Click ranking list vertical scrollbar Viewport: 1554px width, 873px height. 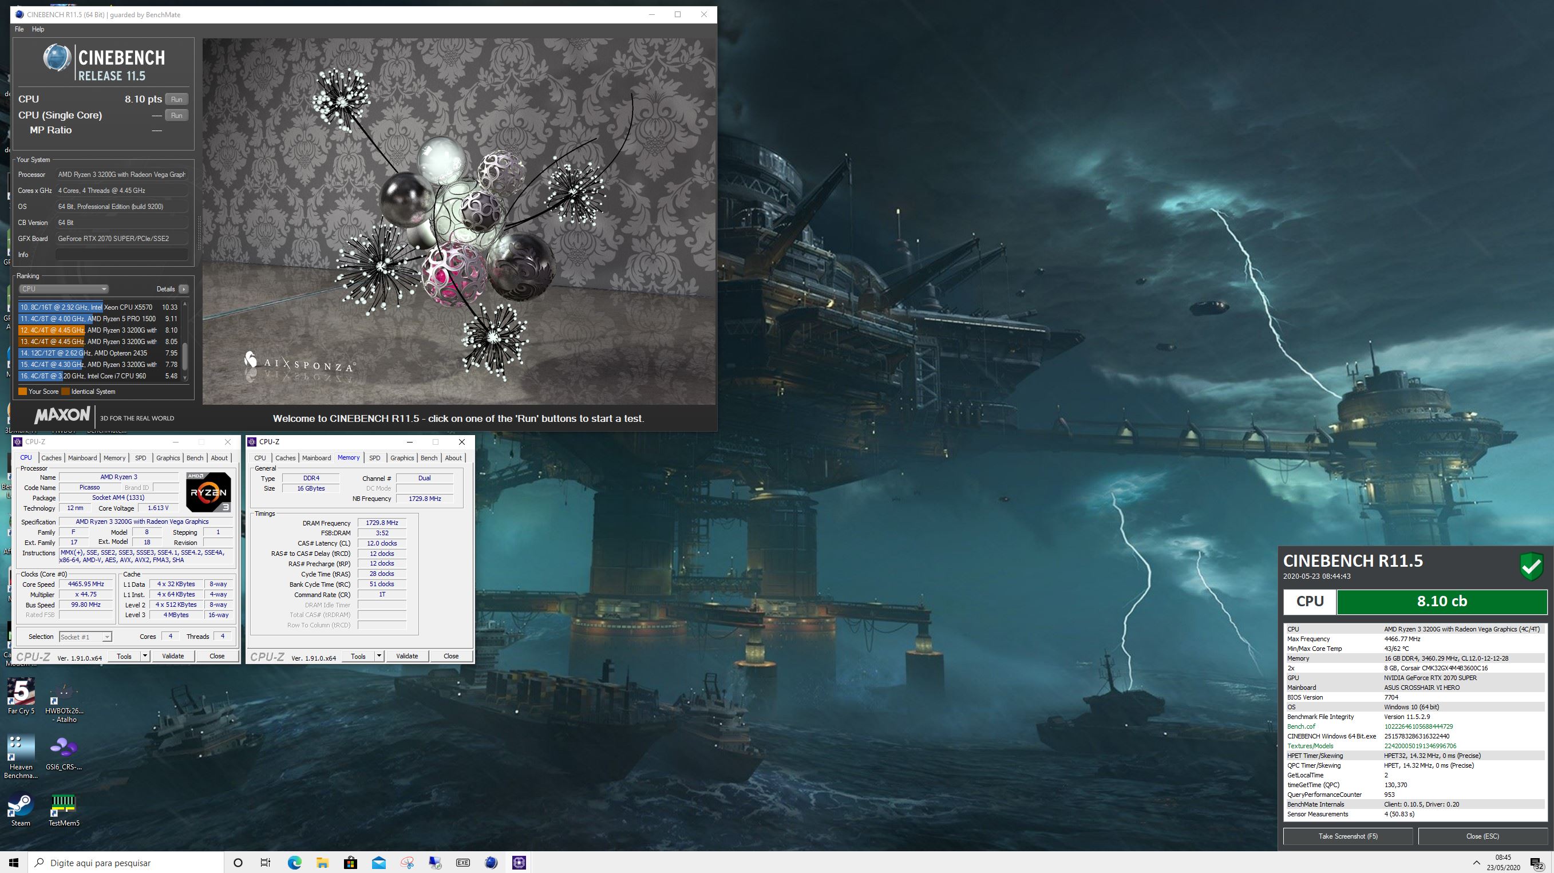coord(185,341)
